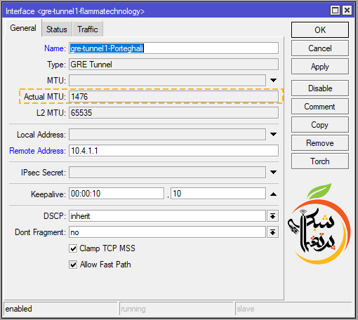Open Torch for this interface
This screenshot has width=358, height=320.
(320, 161)
